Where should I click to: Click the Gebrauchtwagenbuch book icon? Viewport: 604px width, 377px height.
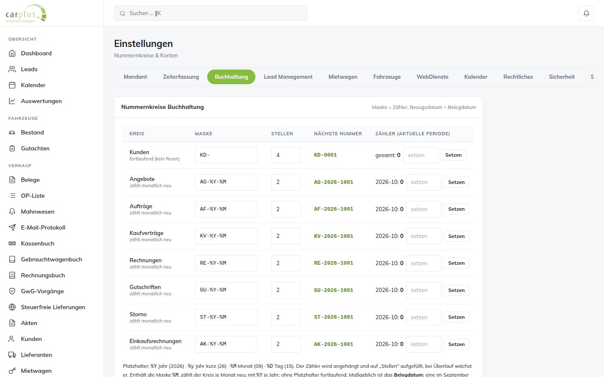point(12,259)
